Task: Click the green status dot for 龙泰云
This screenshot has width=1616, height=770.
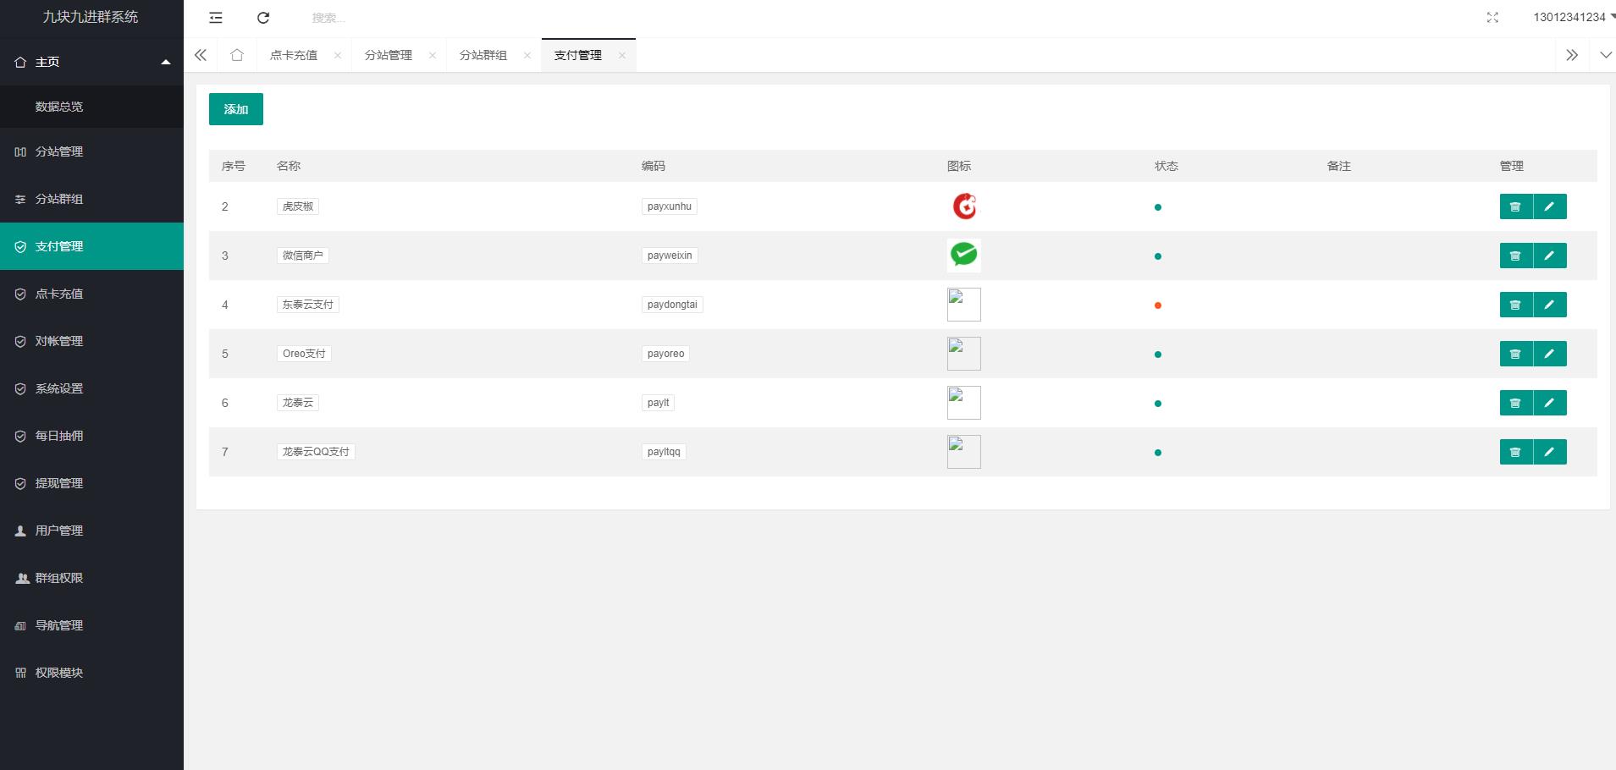Action: pyautogui.click(x=1157, y=404)
